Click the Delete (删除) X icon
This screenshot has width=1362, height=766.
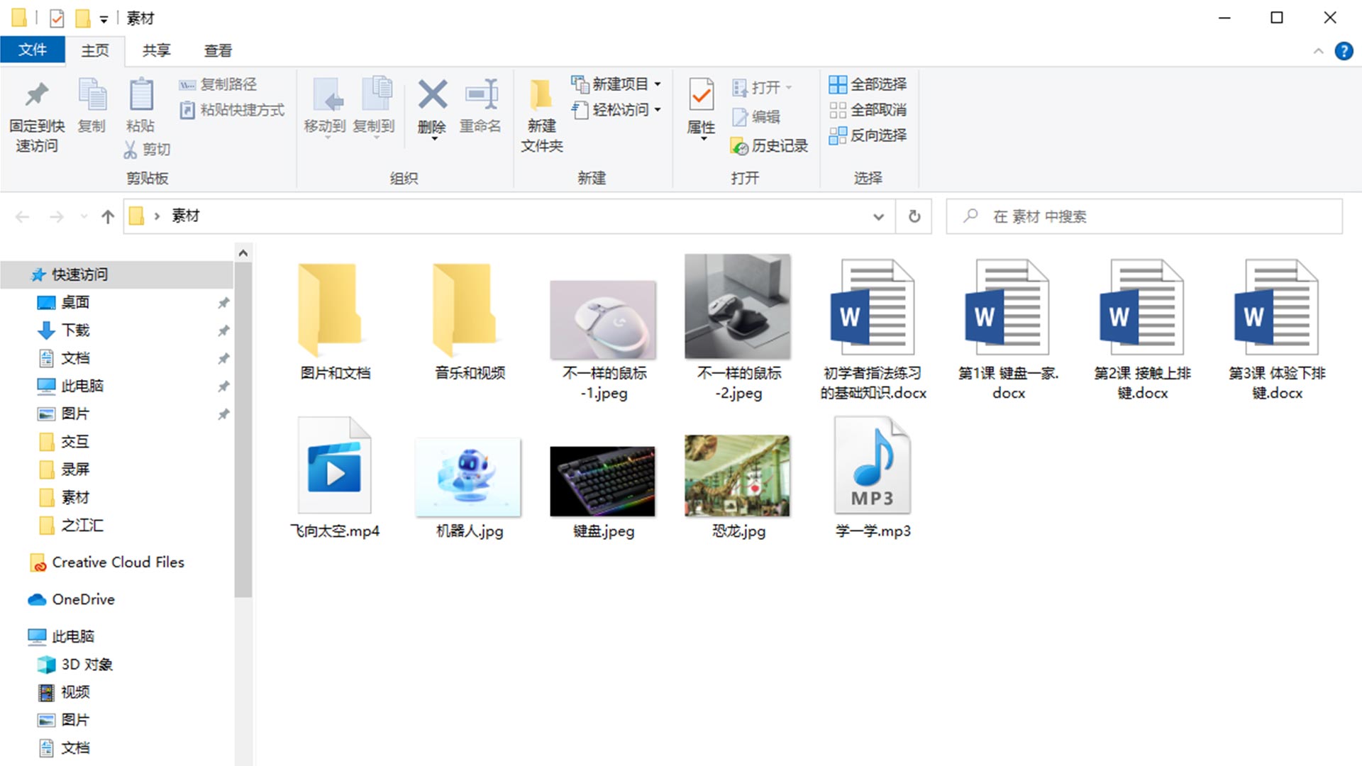tap(432, 95)
